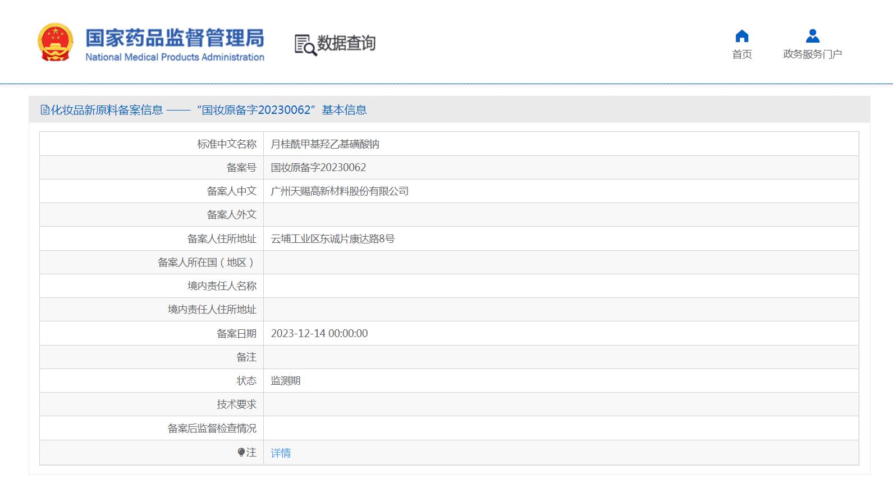Image resolution: width=893 pixels, height=488 pixels.
Task: Click the 备案后监督检查情况 label
Action: pyautogui.click(x=212, y=428)
